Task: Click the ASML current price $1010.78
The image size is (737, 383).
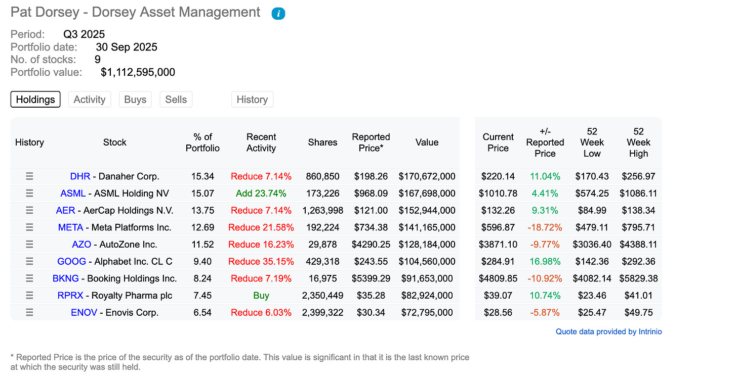Action: tap(498, 194)
